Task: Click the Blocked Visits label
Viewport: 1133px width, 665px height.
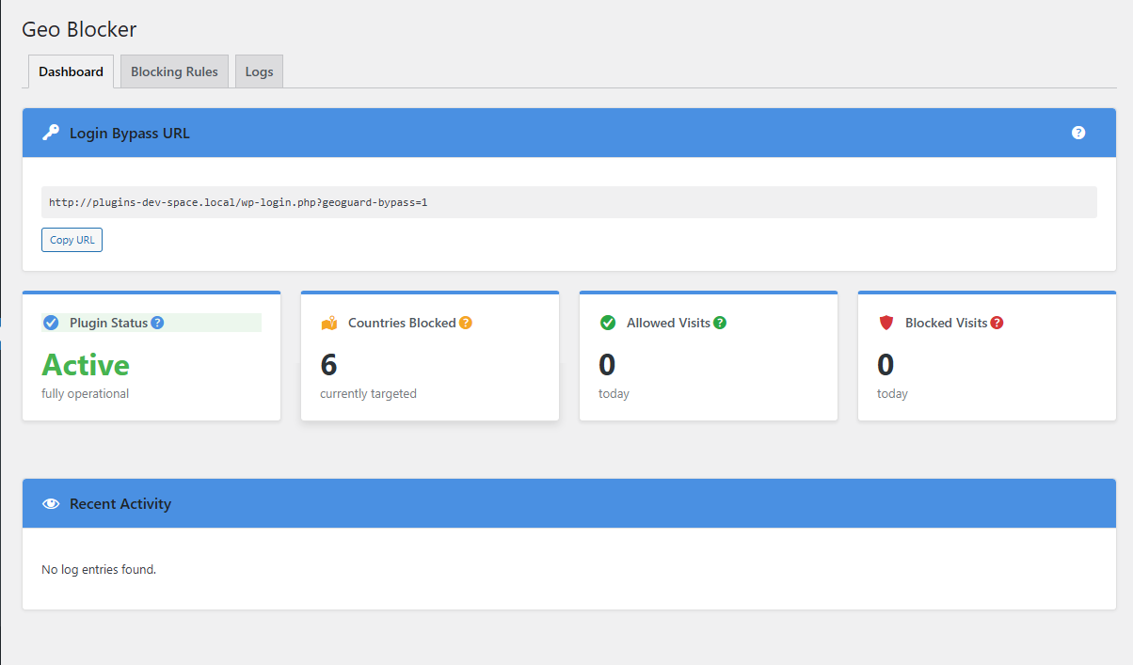Action: 946,323
